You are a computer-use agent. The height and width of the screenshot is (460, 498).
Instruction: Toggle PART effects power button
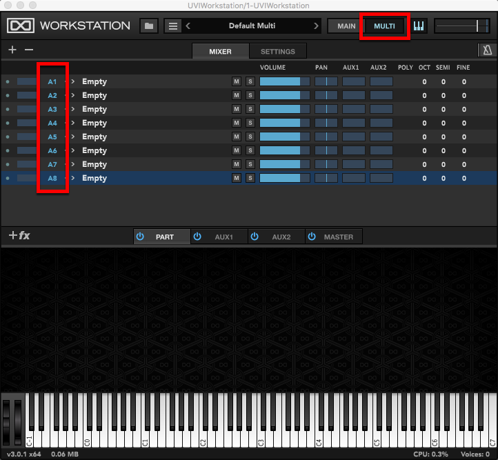(140, 237)
